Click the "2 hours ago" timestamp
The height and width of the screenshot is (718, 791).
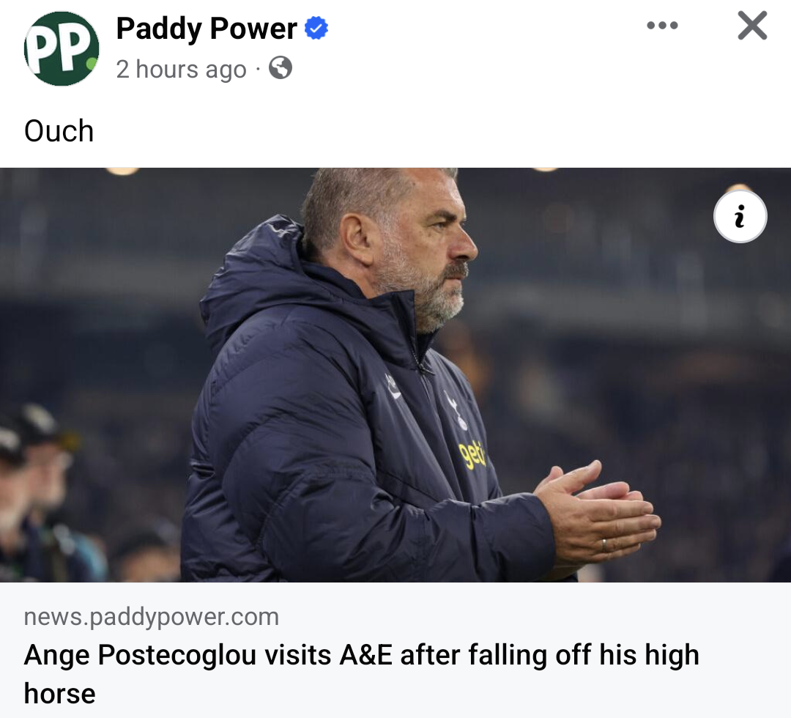point(181,69)
